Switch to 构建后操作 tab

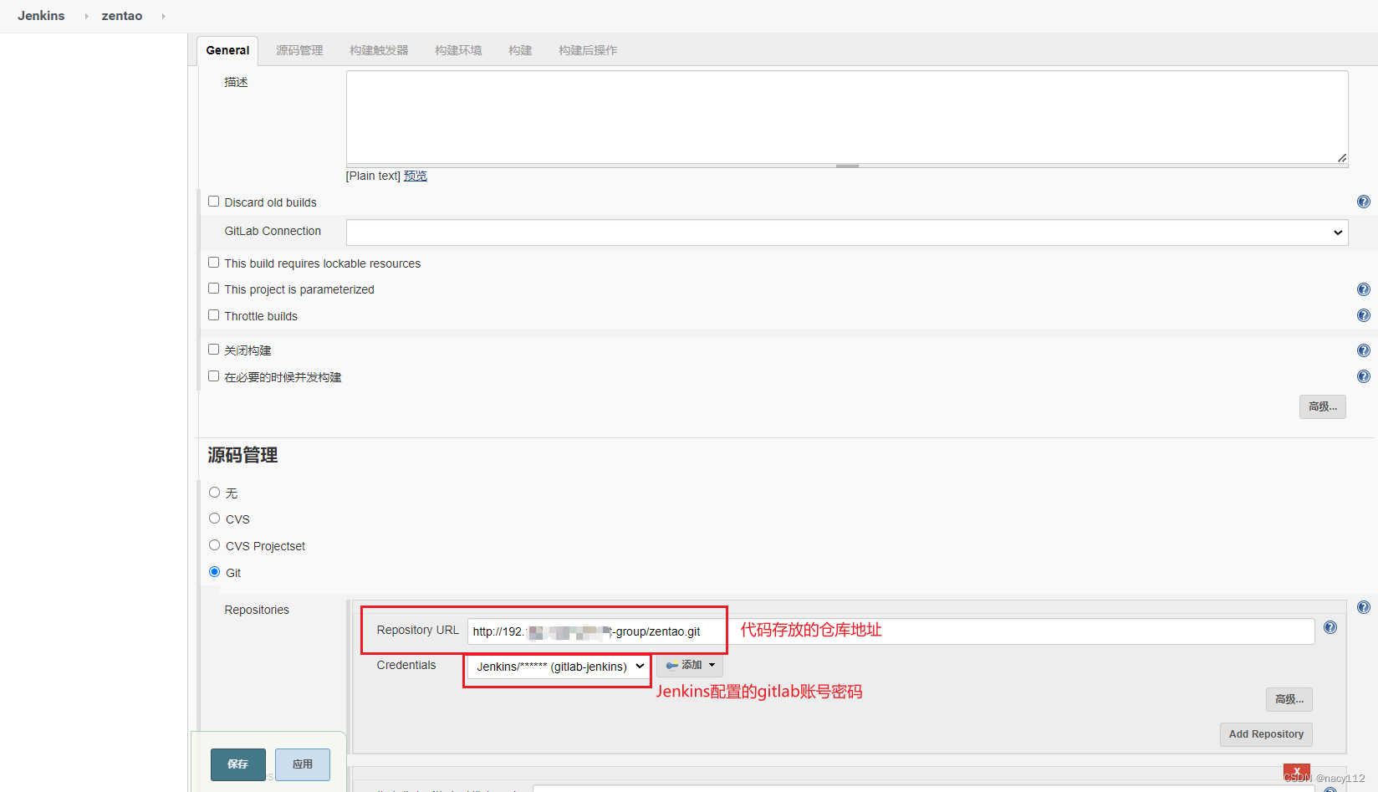(x=588, y=50)
